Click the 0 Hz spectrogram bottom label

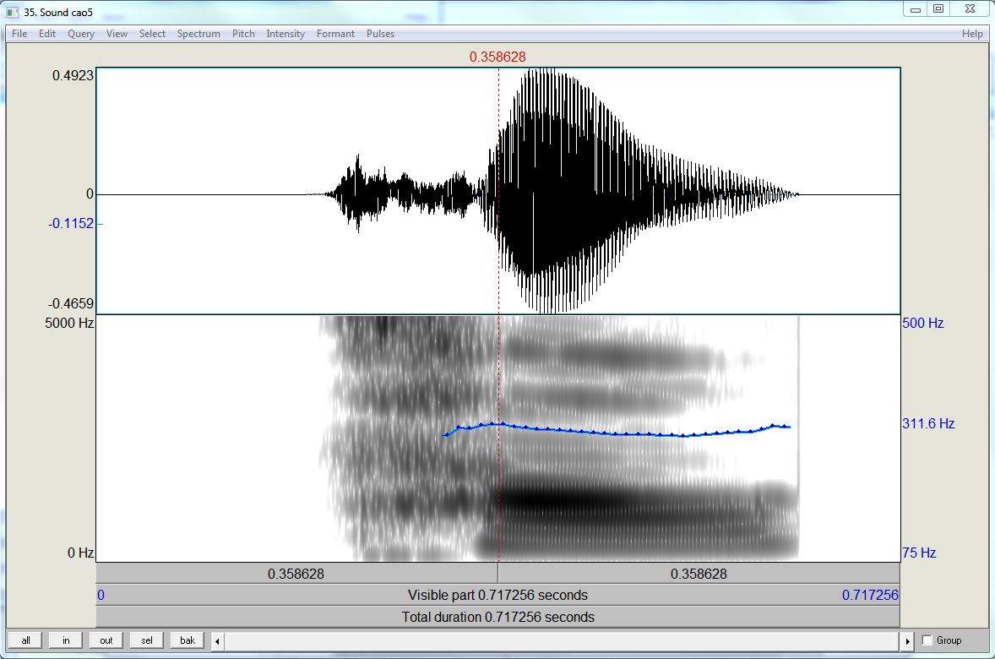80,553
